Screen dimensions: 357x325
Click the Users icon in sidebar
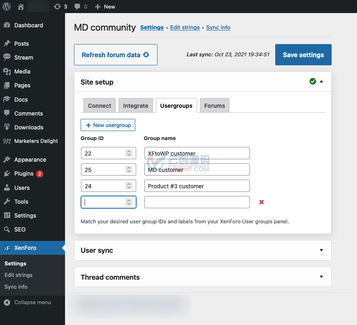tap(7, 187)
